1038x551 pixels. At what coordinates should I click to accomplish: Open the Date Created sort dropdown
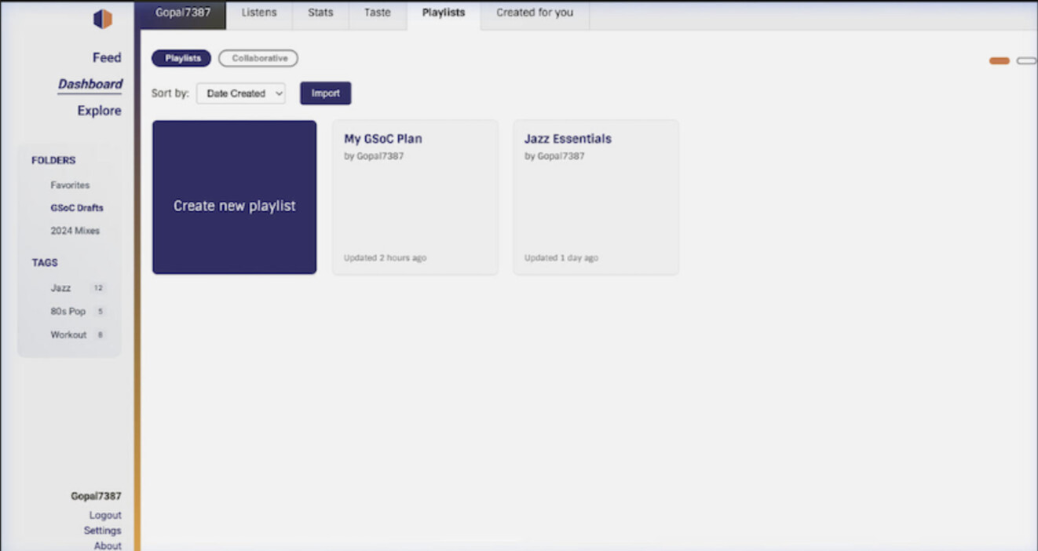241,93
